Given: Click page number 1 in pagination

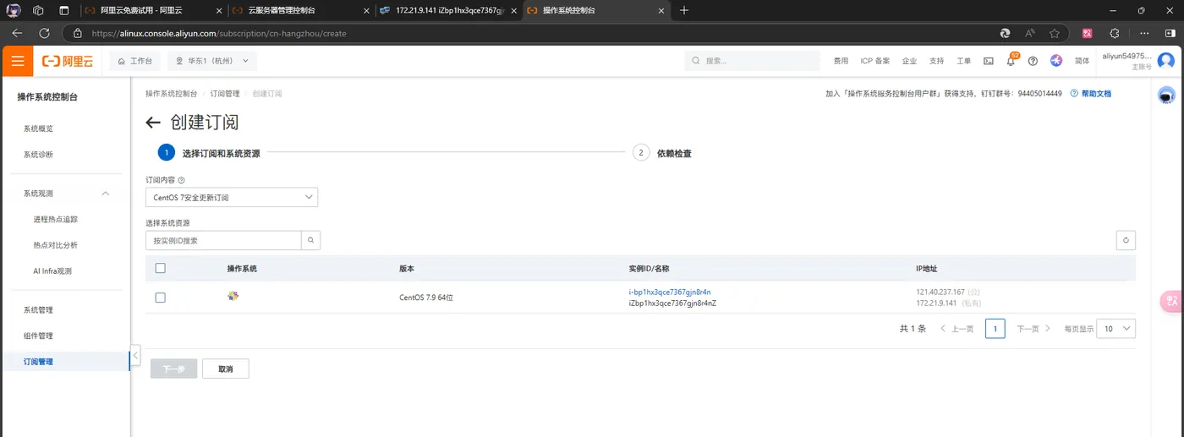Looking at the screenshot, I should click(995, 328).
